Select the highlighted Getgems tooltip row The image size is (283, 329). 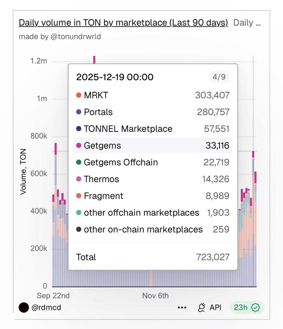click(153, 145)
